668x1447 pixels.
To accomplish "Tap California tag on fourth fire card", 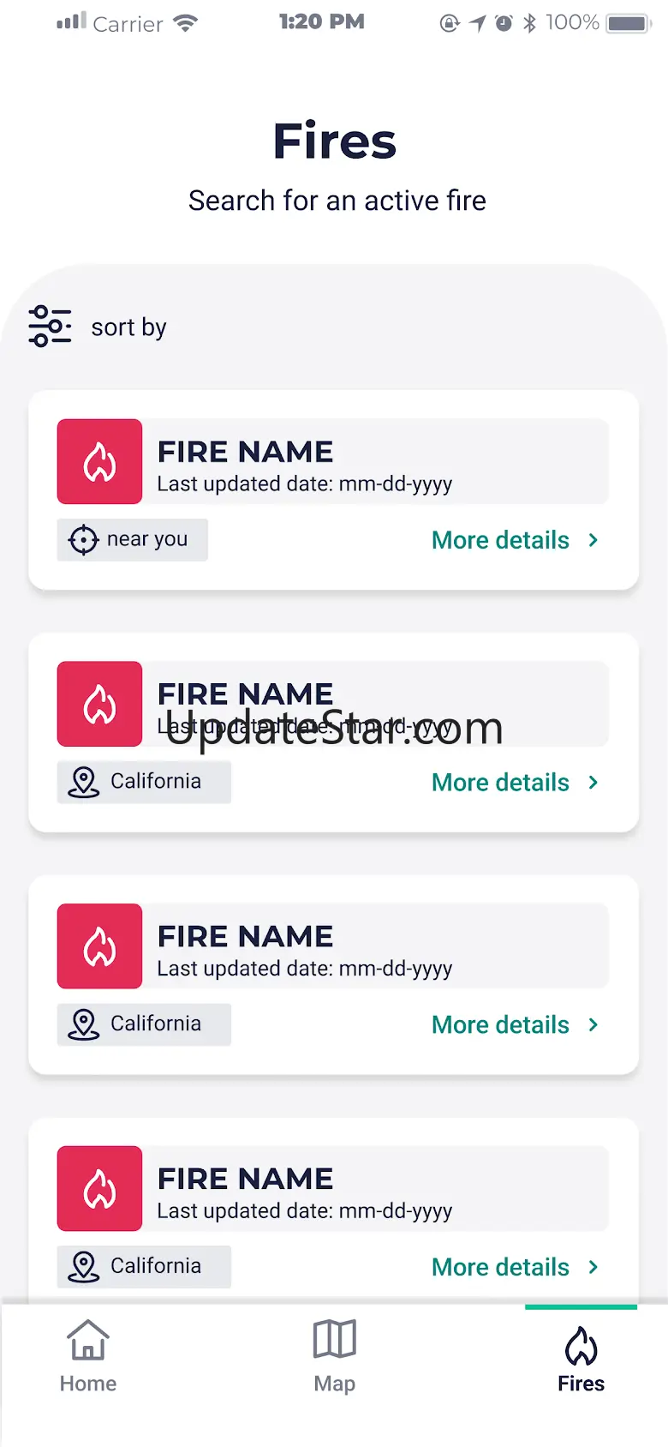I will pyautogui.click(x=144, y=1267).
